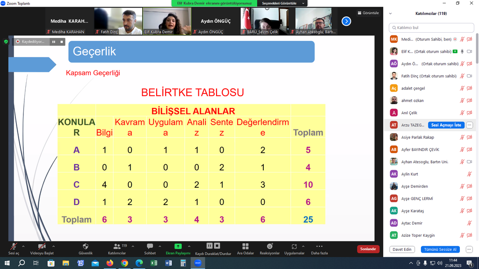Click Daha fazla three-dots icon
Viewport: 479px width, 269px height.
319,247
